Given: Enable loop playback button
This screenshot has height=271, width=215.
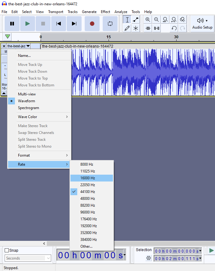Looking at the screenshot, I should pos(110,24).
